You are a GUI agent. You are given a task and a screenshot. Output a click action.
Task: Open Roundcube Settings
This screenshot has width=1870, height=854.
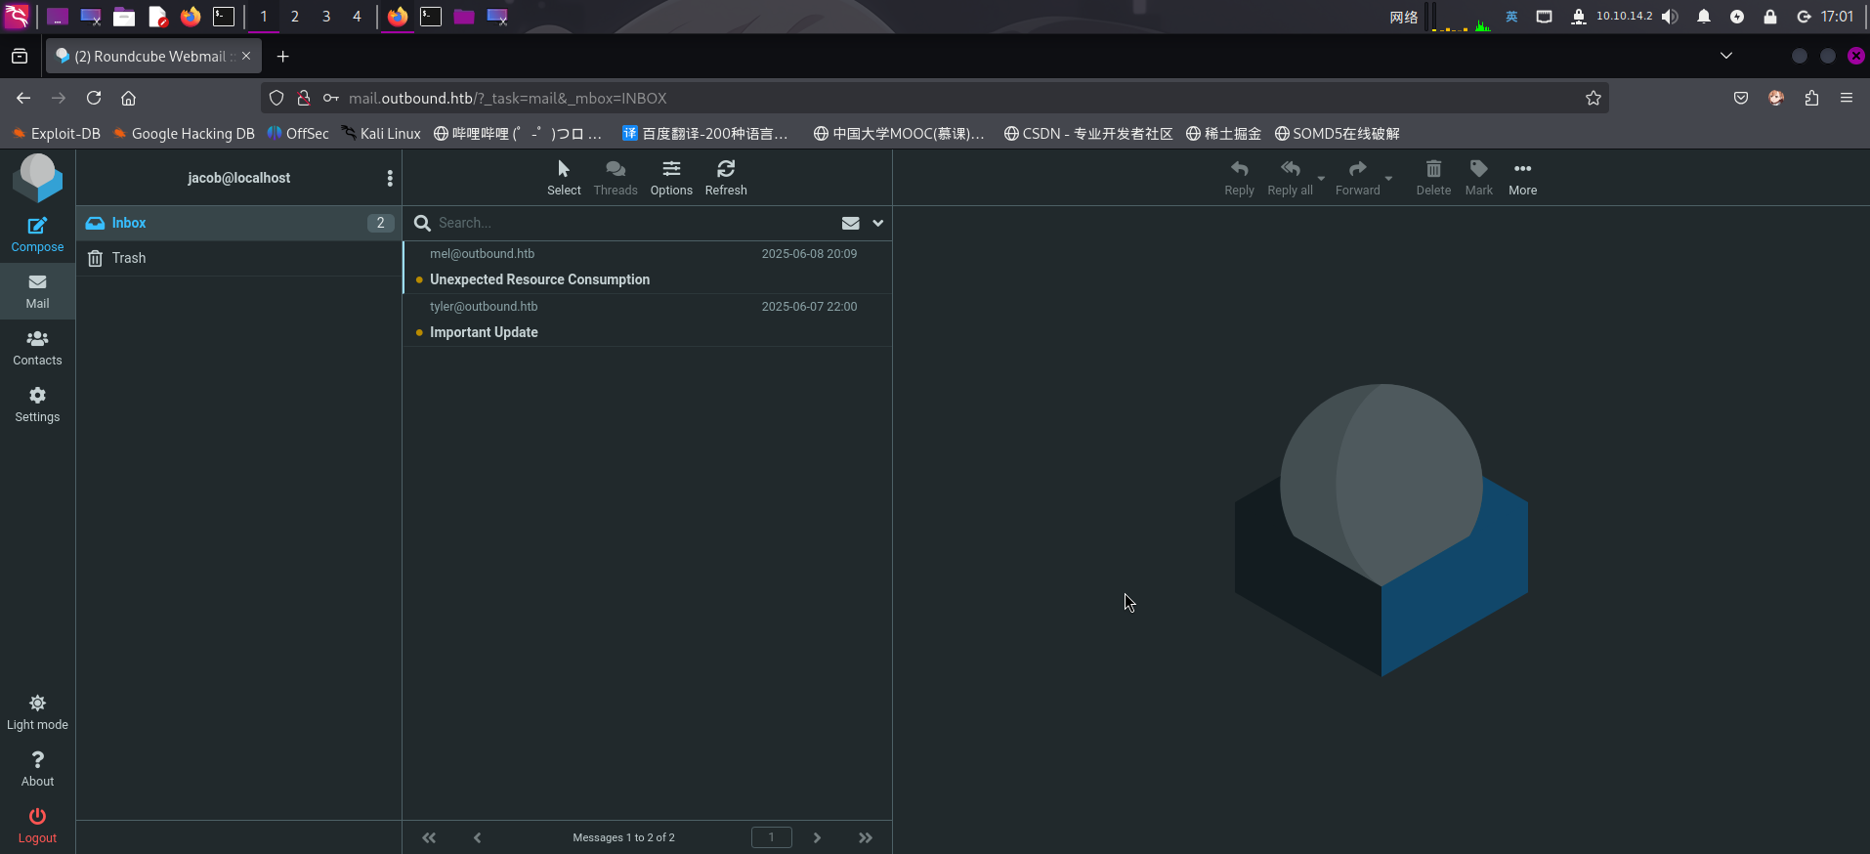coord(37,405)
